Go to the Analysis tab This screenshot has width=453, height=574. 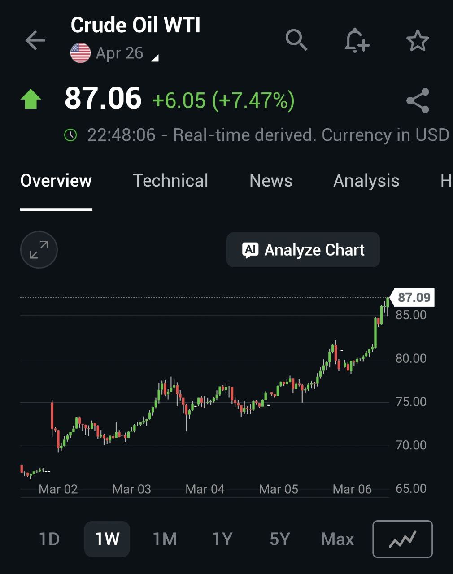coord(366,181)
